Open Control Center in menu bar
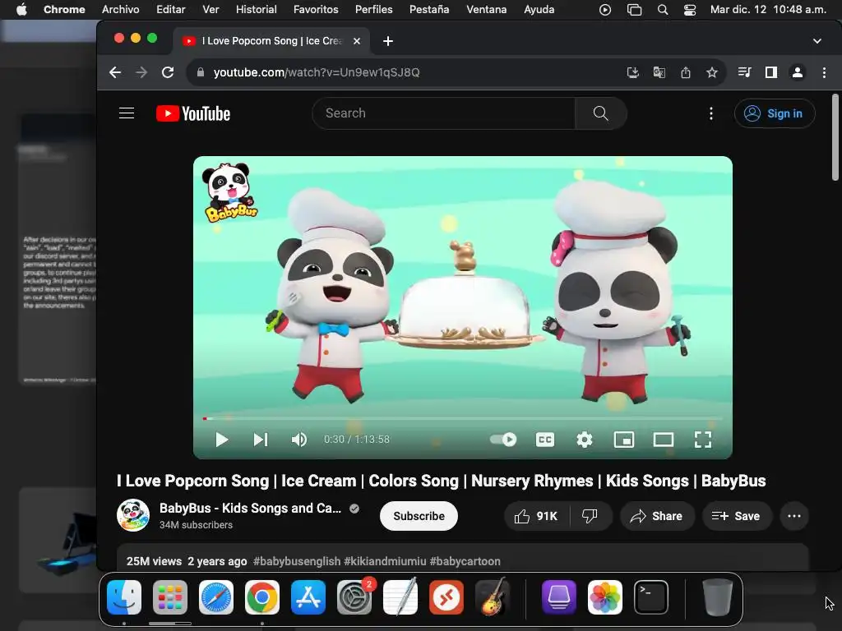The width and height of the screenshot is (842, 631). point(690,10)
